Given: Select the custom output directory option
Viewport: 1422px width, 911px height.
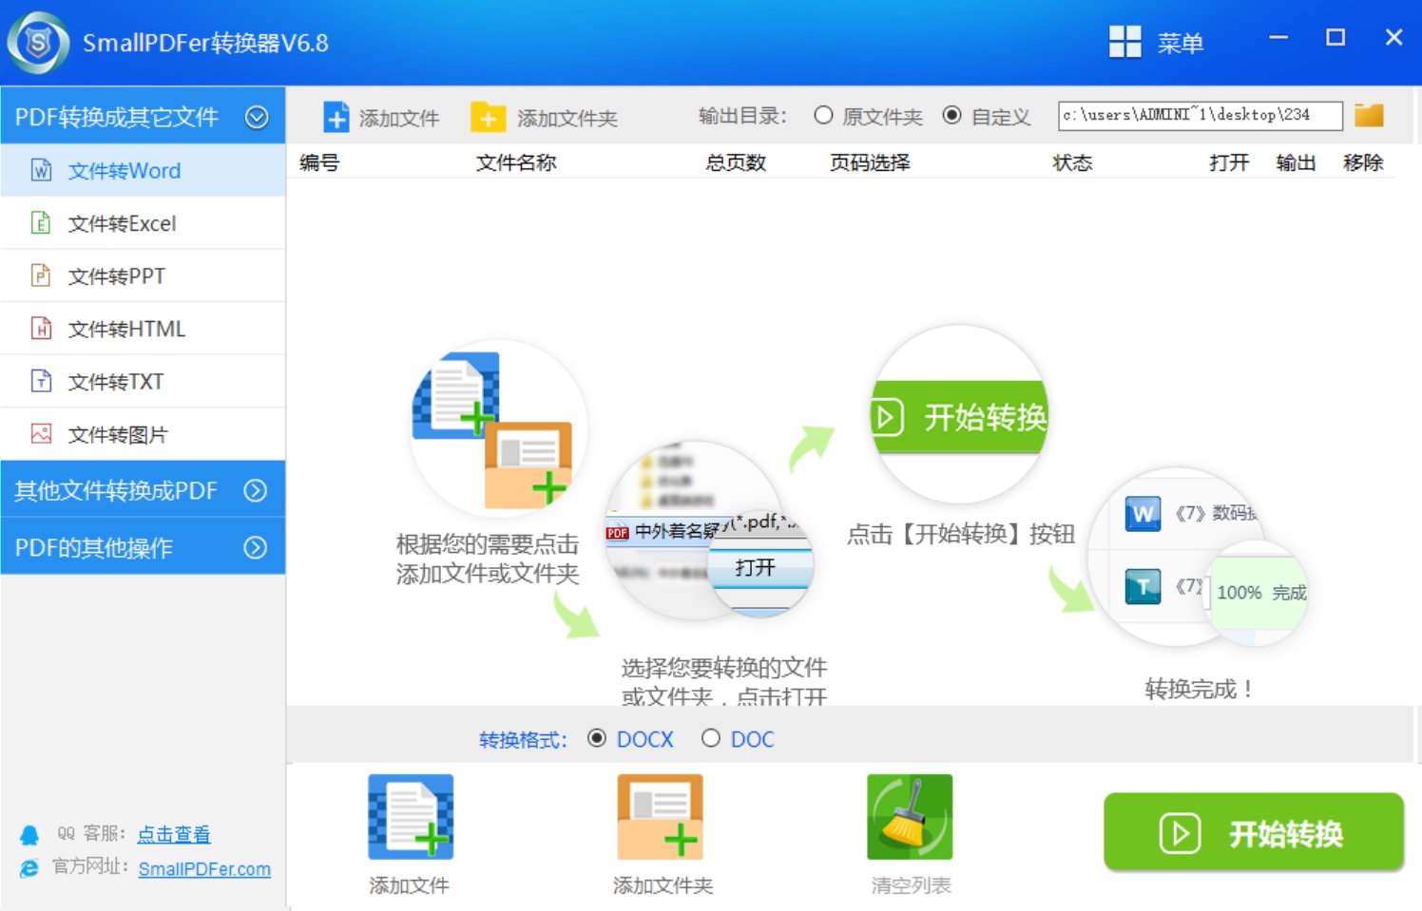Looking at the screenshot, I should 951,116.
